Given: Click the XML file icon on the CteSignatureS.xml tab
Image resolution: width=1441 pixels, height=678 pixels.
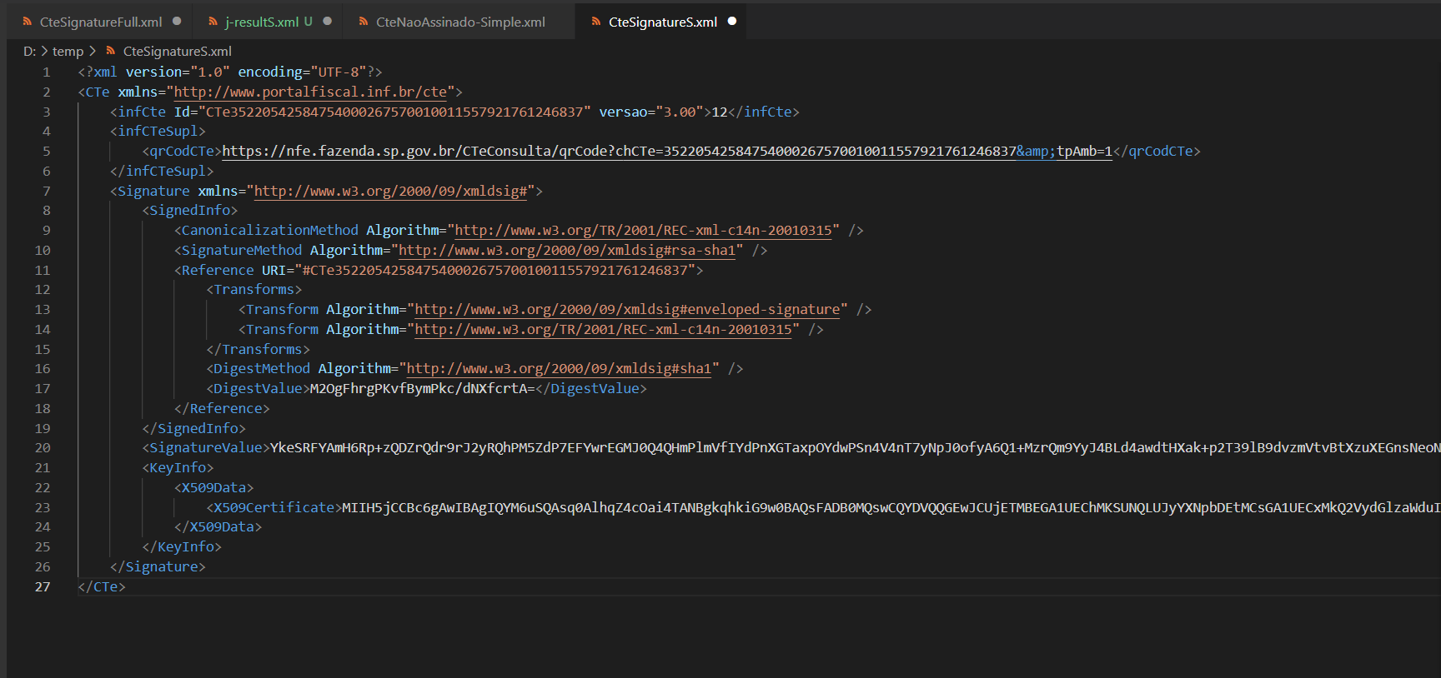Looking at the screenshot, I should tap(596, 22).
